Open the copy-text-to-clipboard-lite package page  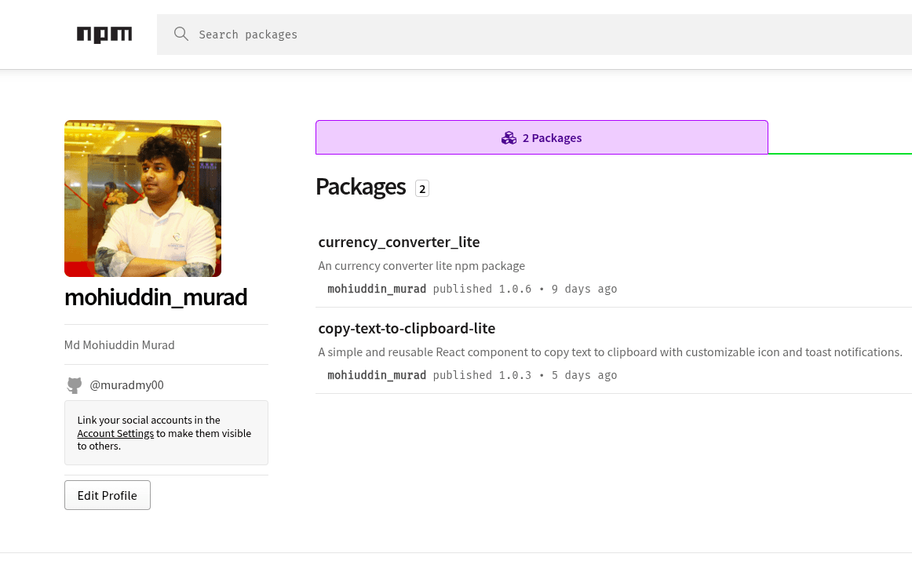point(407,328)
